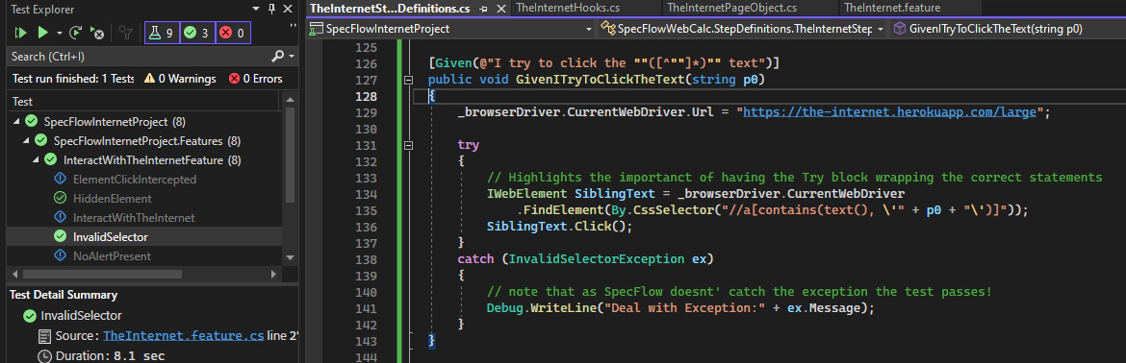Open Test Explorer window position dropdown

click(257, 10)
